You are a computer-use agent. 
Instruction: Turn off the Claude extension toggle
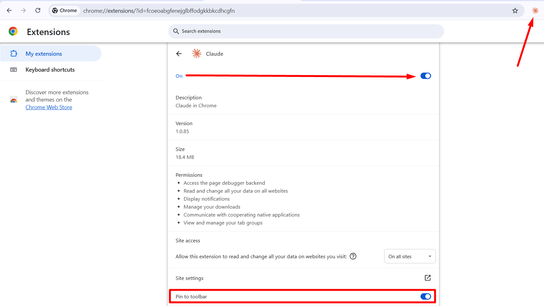pos(426,76)
